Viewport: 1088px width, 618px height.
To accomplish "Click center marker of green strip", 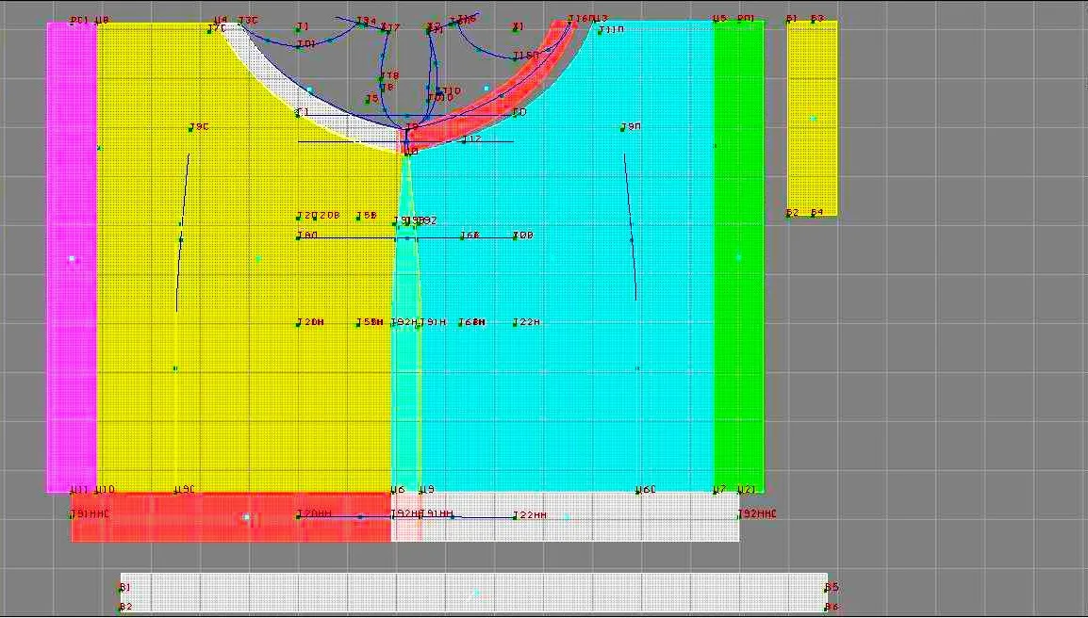I will (x=738, y=257).
